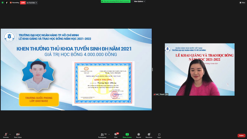Click the green encryption shield icon
Screen dimensions: 247x139
(3, 3)
